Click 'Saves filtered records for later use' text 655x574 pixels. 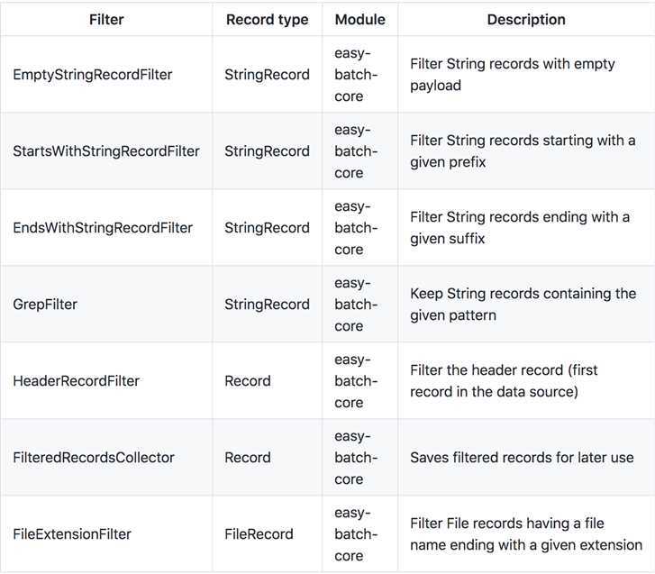click(522, 458)
